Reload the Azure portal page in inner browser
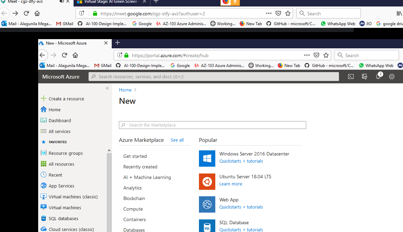 64,55
